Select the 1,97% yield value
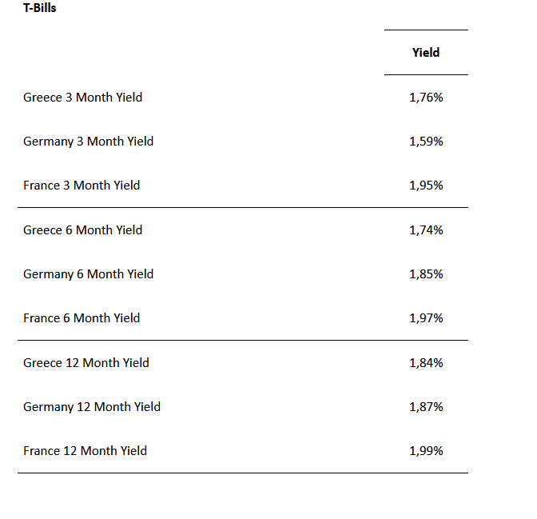Viewport: 537px width, 519px height. (426, 318)
